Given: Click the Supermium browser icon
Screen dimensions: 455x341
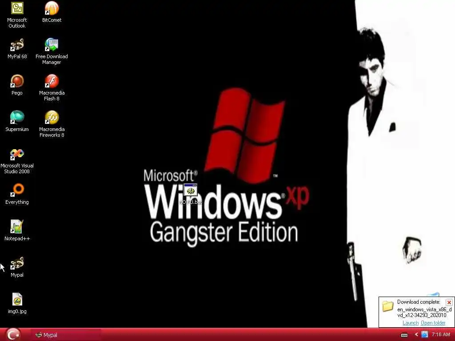Looking at the screenshot, I should (x=17, y=122).
